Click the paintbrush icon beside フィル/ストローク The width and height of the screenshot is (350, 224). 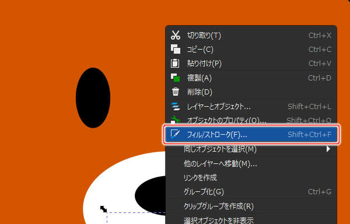(175, 134)
